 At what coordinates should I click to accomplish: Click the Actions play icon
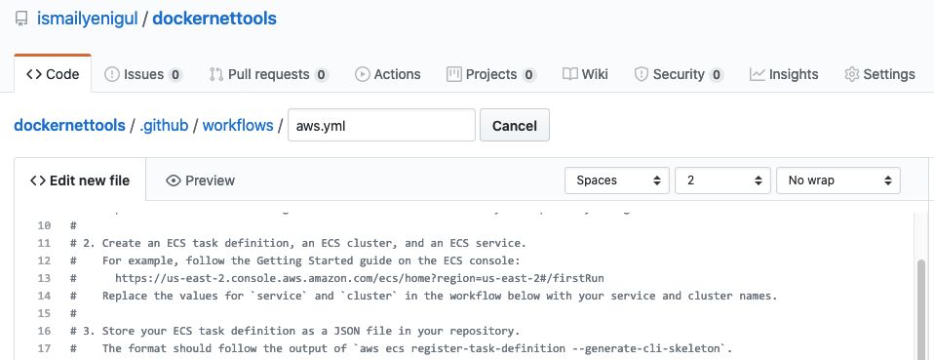[x=362, y=74]
